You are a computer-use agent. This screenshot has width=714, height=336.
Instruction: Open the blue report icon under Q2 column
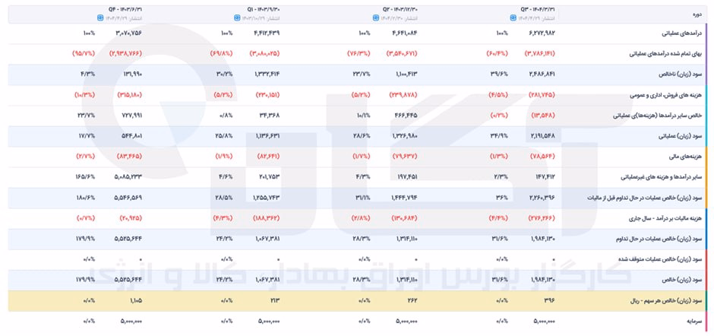(x=376, y=17)
